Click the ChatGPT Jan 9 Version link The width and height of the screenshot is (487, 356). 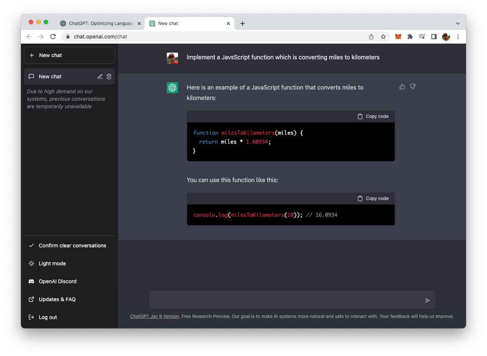(x=154, y=316)
